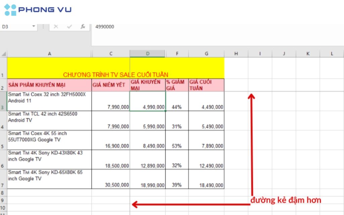Screen dimensions: 344x215
Task: Select column C header
Action: pos(111,54)
